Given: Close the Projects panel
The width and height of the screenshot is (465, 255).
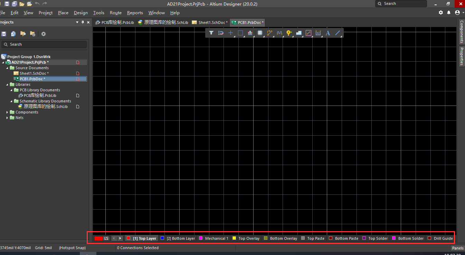Looking at the screenshot, I should pos(88,22).
